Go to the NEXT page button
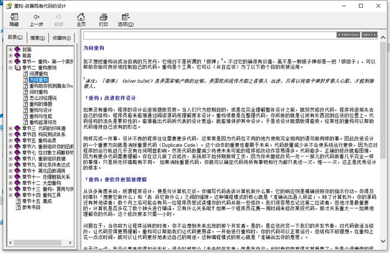This screenshot has height=253, width=390. (369, 35)
